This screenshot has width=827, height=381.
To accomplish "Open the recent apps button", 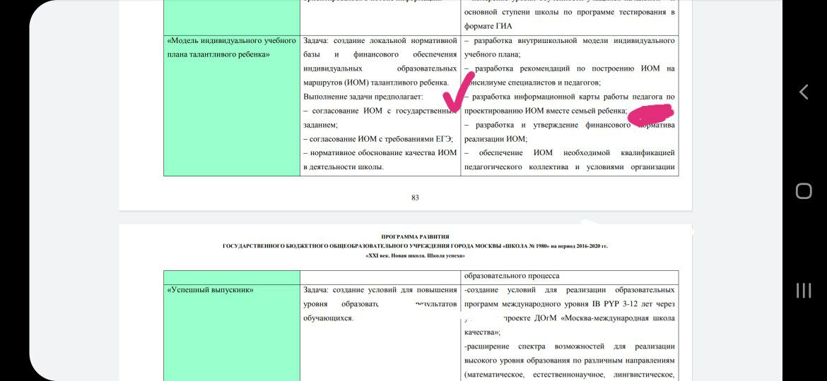I will 803,290.
